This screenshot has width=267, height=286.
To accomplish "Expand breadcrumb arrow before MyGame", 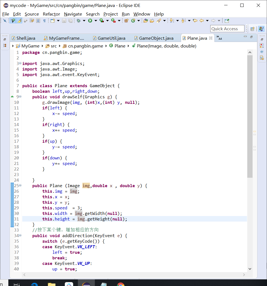I will pyautogui.click(x=13, y=46).
